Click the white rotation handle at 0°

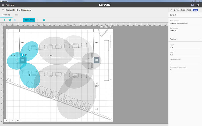(x=23, y=55)
